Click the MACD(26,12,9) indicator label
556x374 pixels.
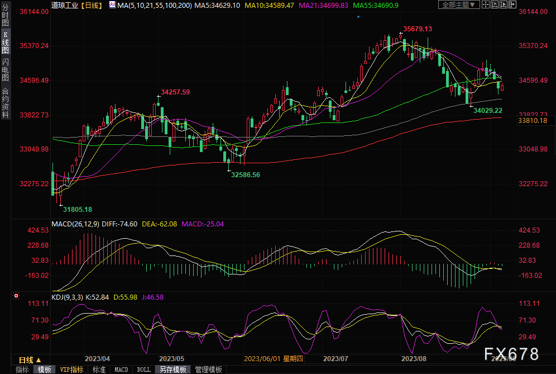click(75, 224)
